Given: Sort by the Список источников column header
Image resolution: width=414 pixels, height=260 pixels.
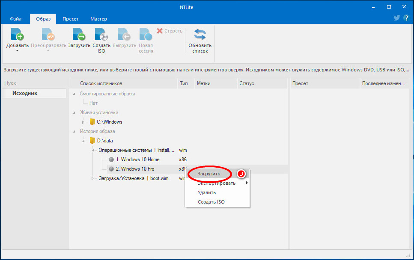Looking at the screenshot, I should click(124, 83).
